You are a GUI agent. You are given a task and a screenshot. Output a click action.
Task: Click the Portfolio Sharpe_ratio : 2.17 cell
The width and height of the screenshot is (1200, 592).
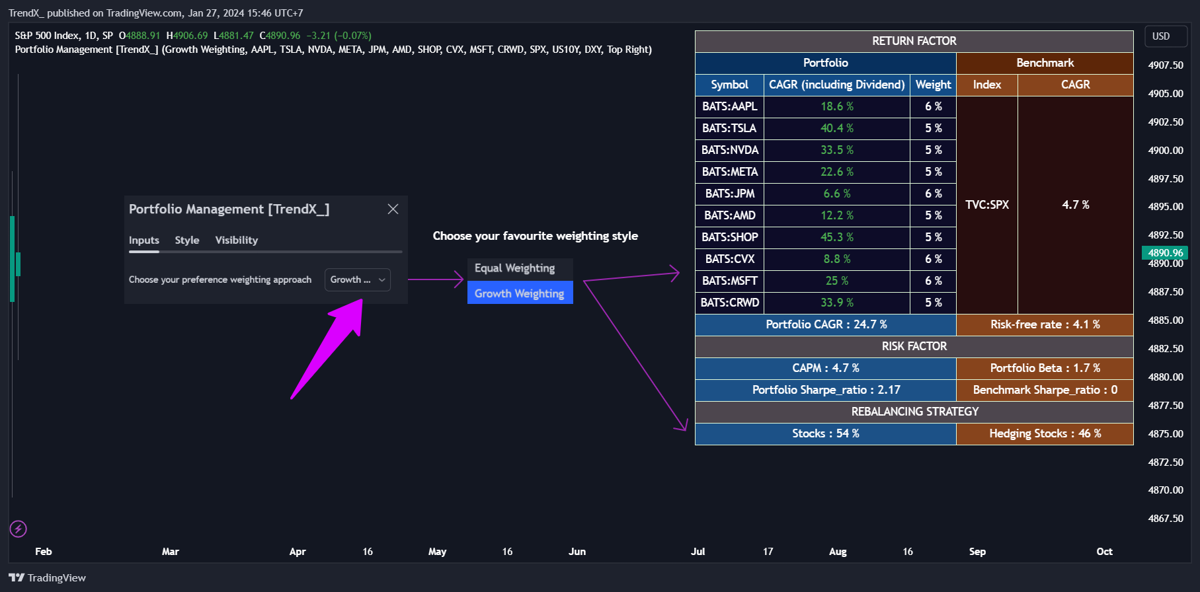(826, 390)
